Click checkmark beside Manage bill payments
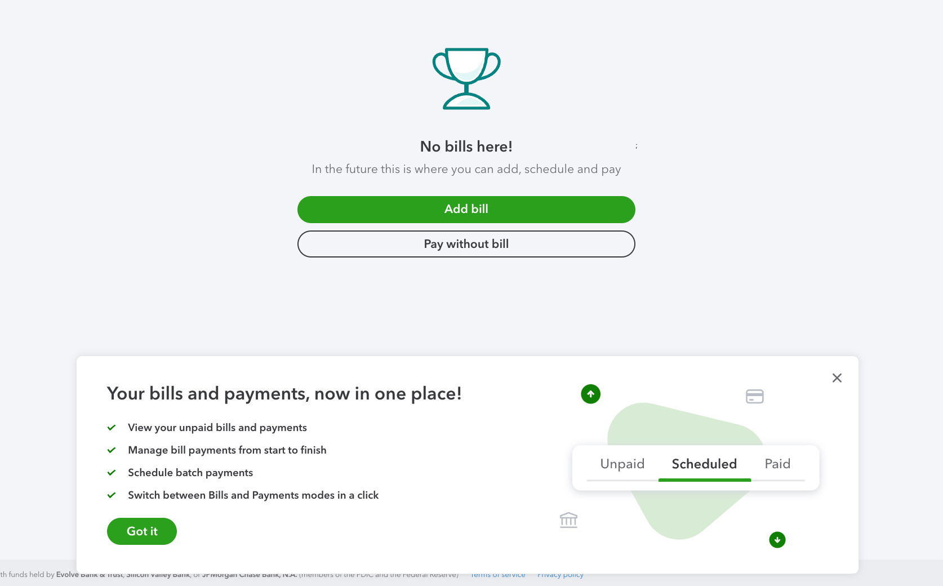Image resolution: width=943 pixels, height=586 pixels. click(x=112, y=450)
